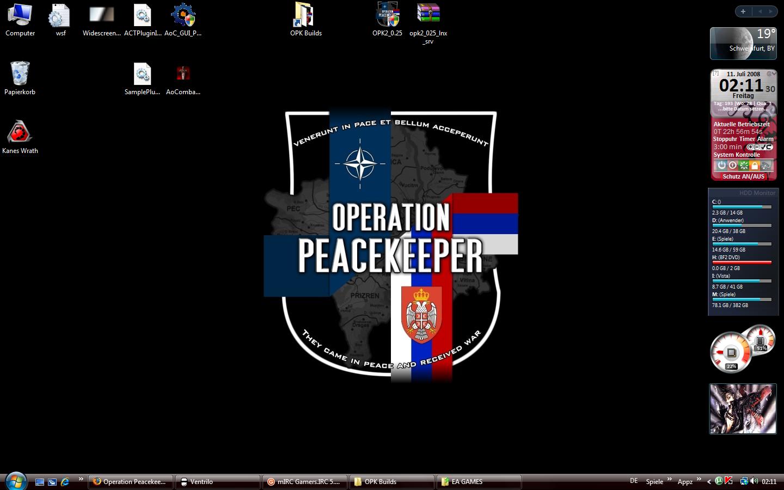This screenshot has height=490, width=784.
Task: Select the Papierkorb recycle bin
Action: tap(20, 78)
